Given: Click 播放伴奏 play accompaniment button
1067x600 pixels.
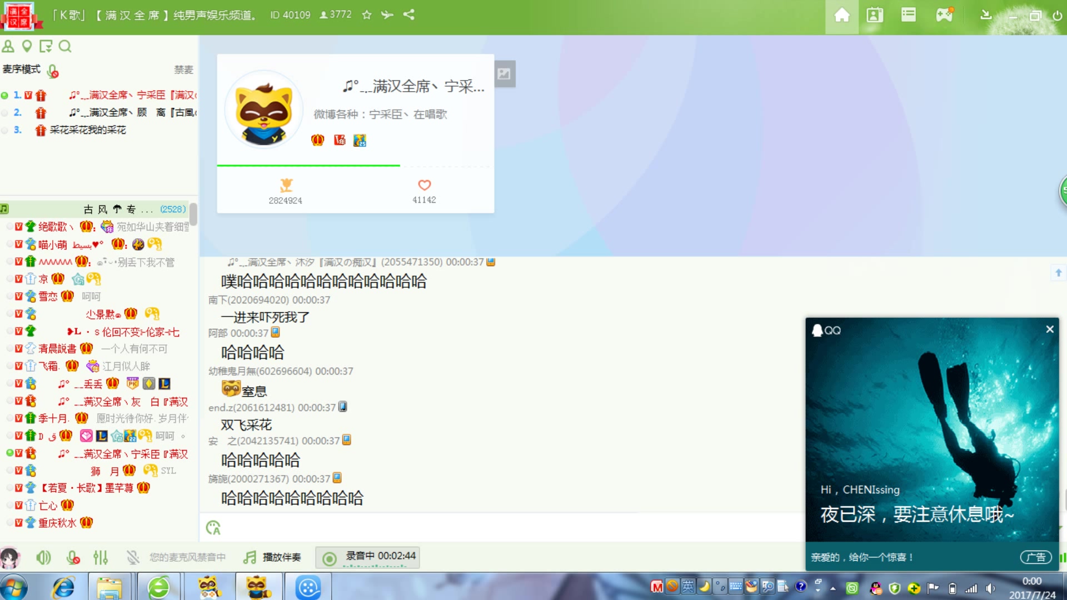Looking at the screenshot, I should coord(273,557).
